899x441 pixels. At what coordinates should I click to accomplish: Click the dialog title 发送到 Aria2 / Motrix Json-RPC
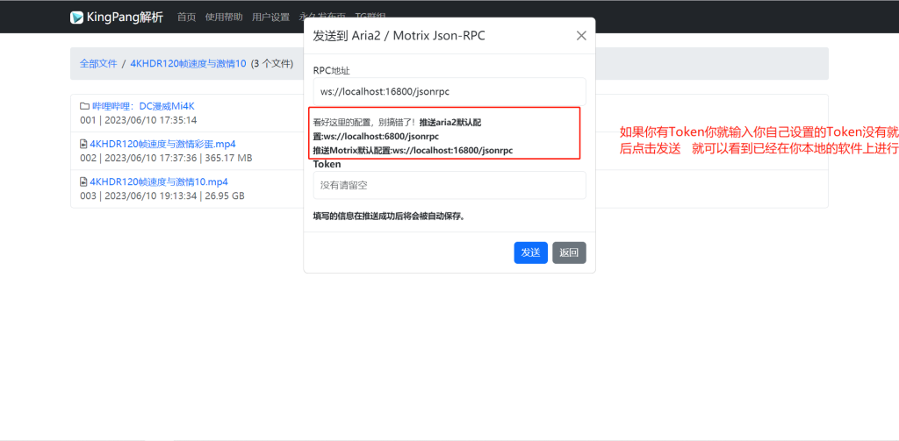click(399, 36)
